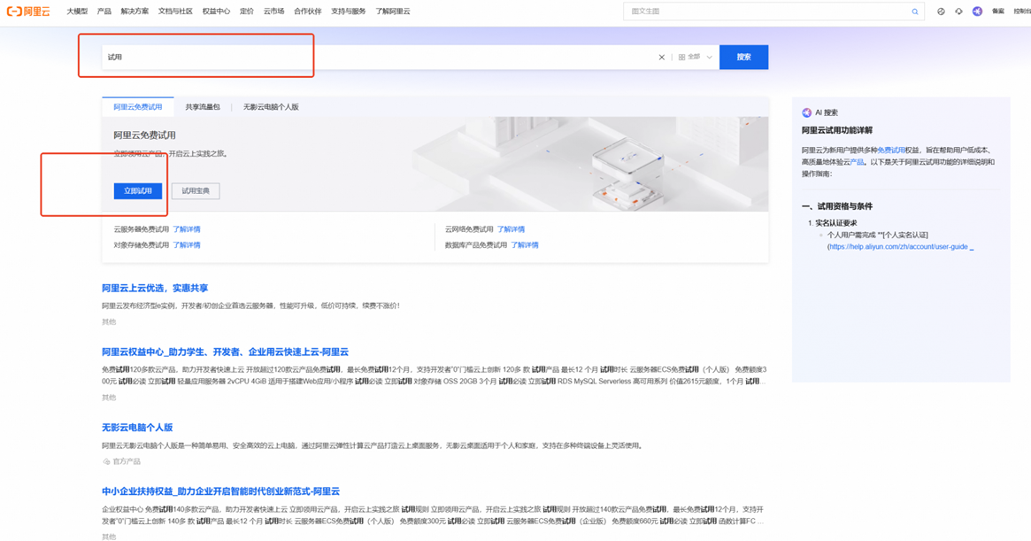
Task: Click the 一、试用资格与条件 heading
Action: (x=837, y=206)
